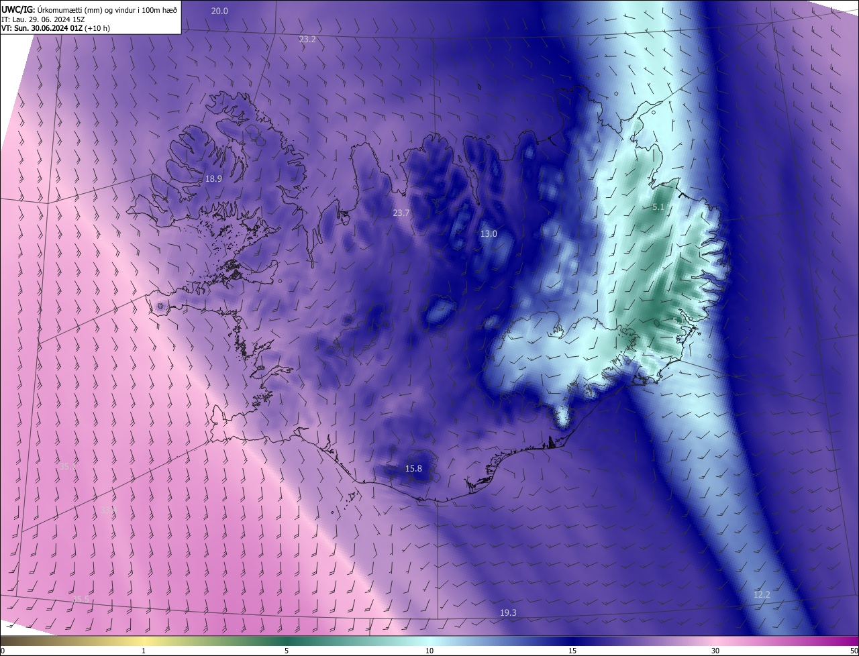Click the 15 tick on the colour scale
859x656 pixels.
tap(572, 651)
